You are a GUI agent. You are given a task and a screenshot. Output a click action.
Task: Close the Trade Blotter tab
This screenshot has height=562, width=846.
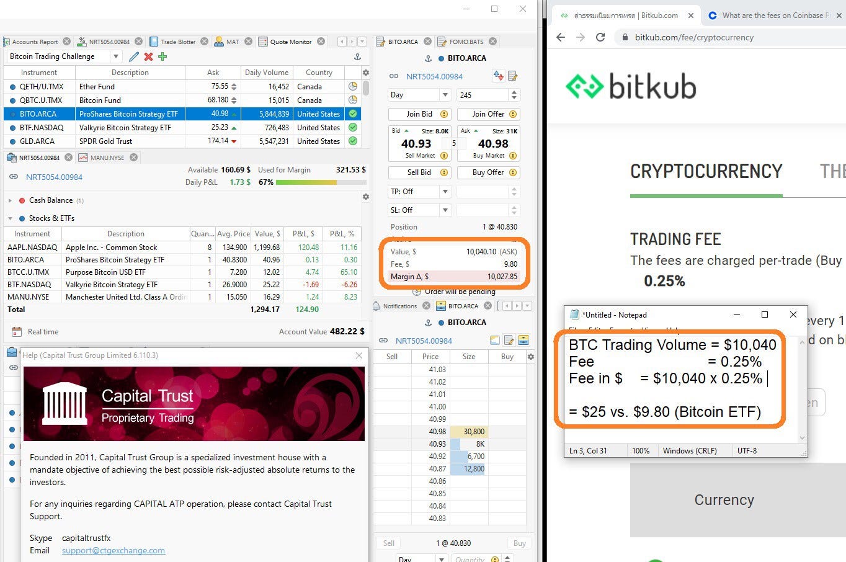point(204,42)
